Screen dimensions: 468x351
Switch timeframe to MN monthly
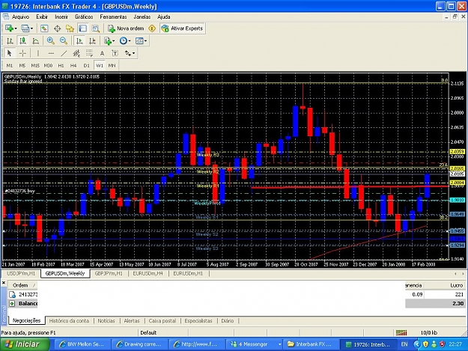pos(112,65)
